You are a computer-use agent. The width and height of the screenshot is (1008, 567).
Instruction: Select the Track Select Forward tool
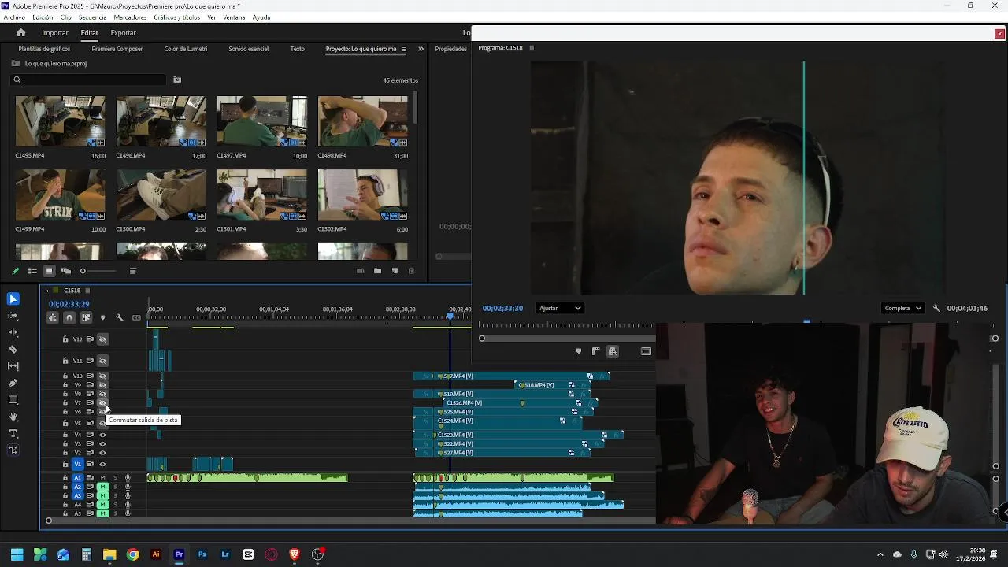coord(13,316)
